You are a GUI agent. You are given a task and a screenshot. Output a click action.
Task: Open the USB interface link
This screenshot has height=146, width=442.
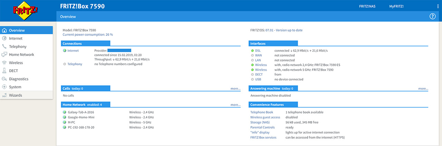coord(258,79)
